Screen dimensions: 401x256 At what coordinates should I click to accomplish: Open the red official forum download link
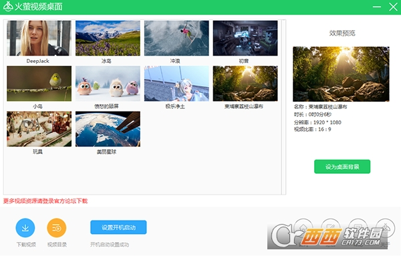[45, 201]
